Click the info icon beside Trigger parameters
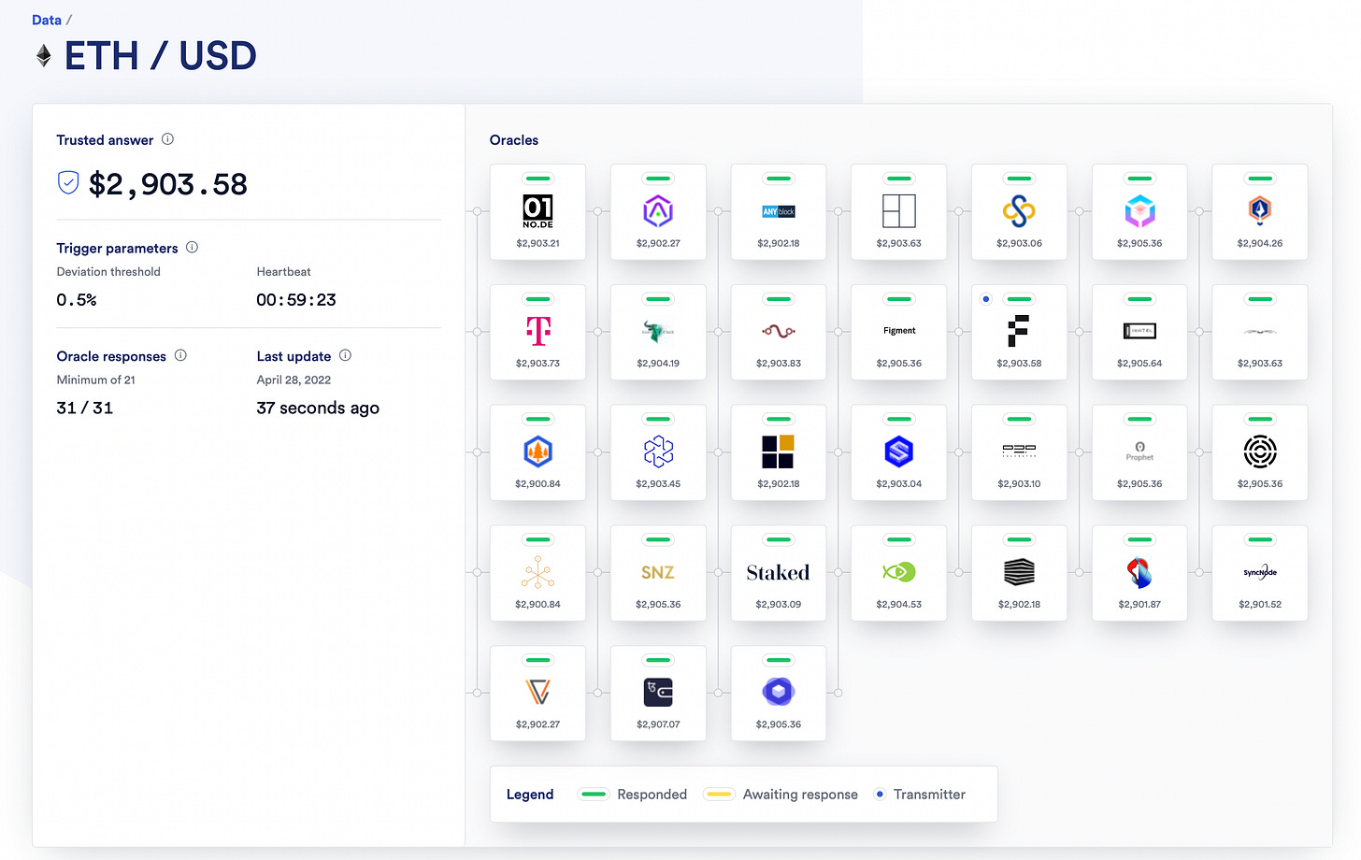This screenshot has height=860, width=1361. click(192, 248)
